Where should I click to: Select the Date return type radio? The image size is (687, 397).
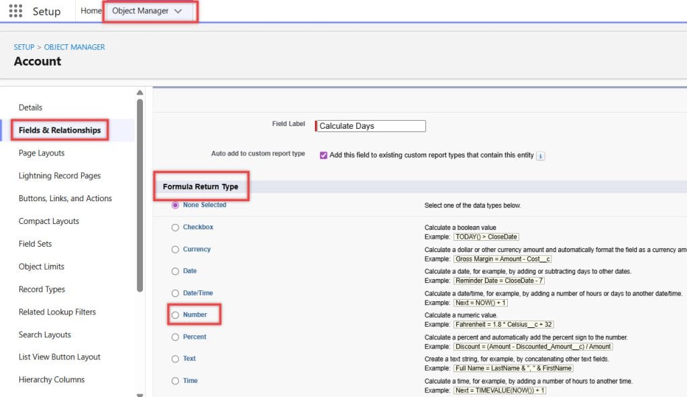pos(175,271)
